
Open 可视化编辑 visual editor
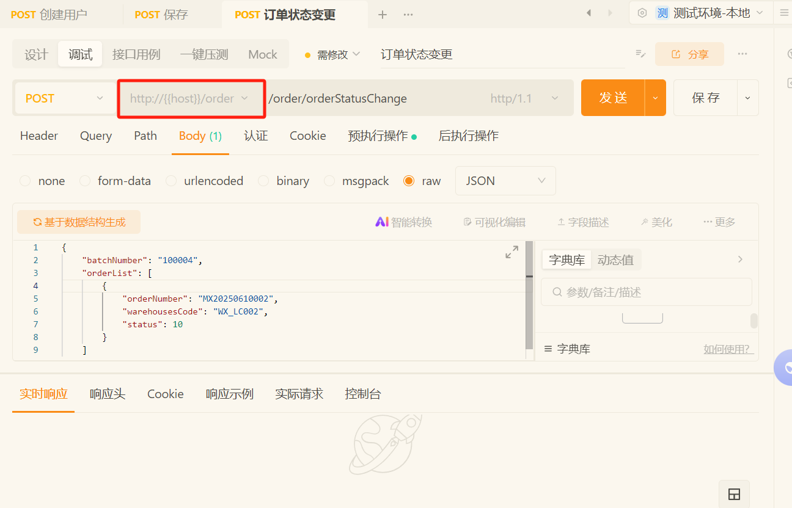point(494,222)
